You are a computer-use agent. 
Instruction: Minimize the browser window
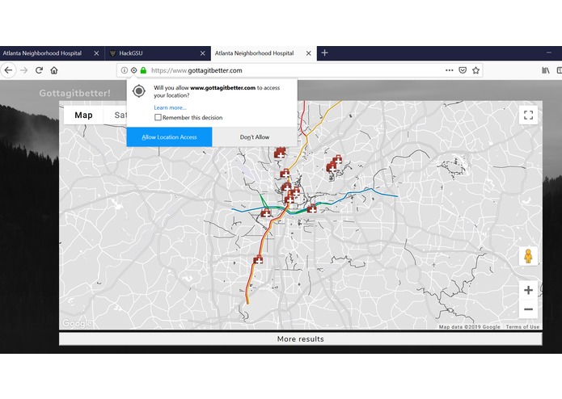coord(549,53)
